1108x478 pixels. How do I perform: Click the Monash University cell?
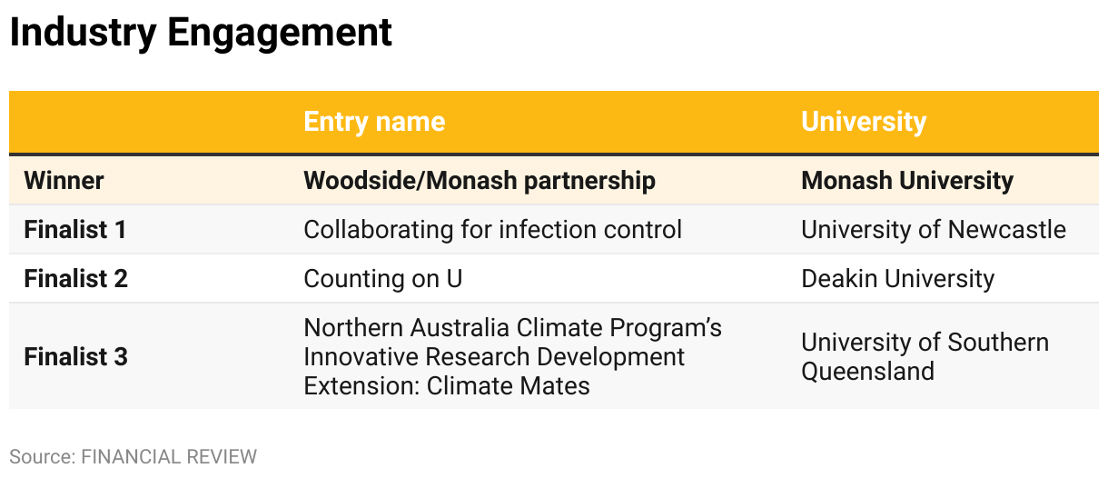click(906, 180)
